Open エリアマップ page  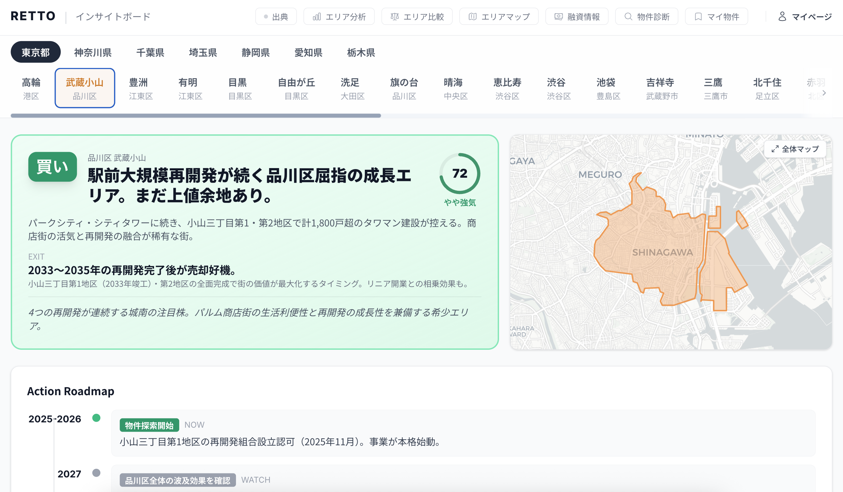click(499, 16)
